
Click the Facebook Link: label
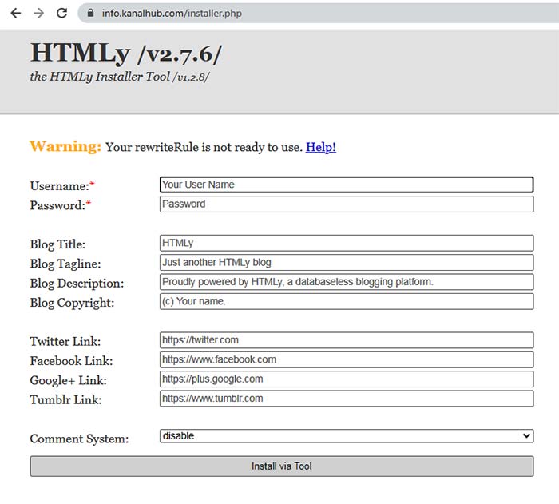point(71,361)
